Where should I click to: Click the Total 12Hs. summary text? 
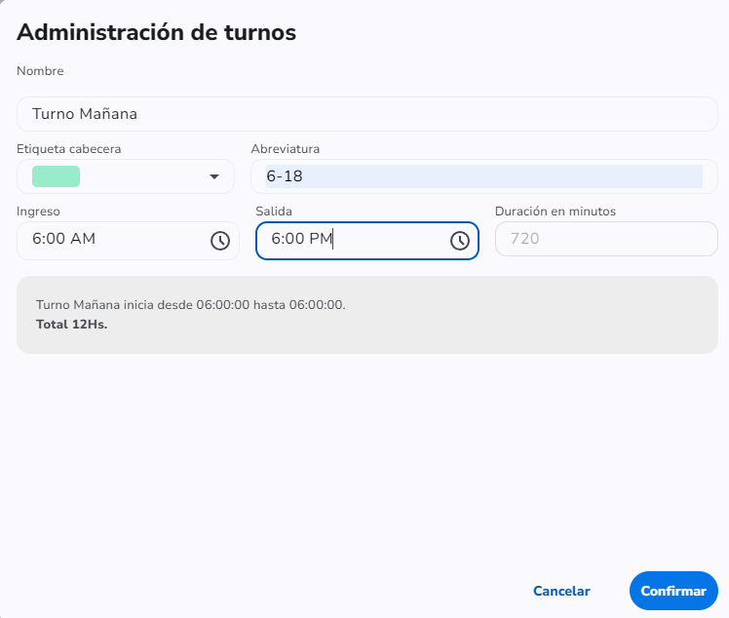[71, 325]
